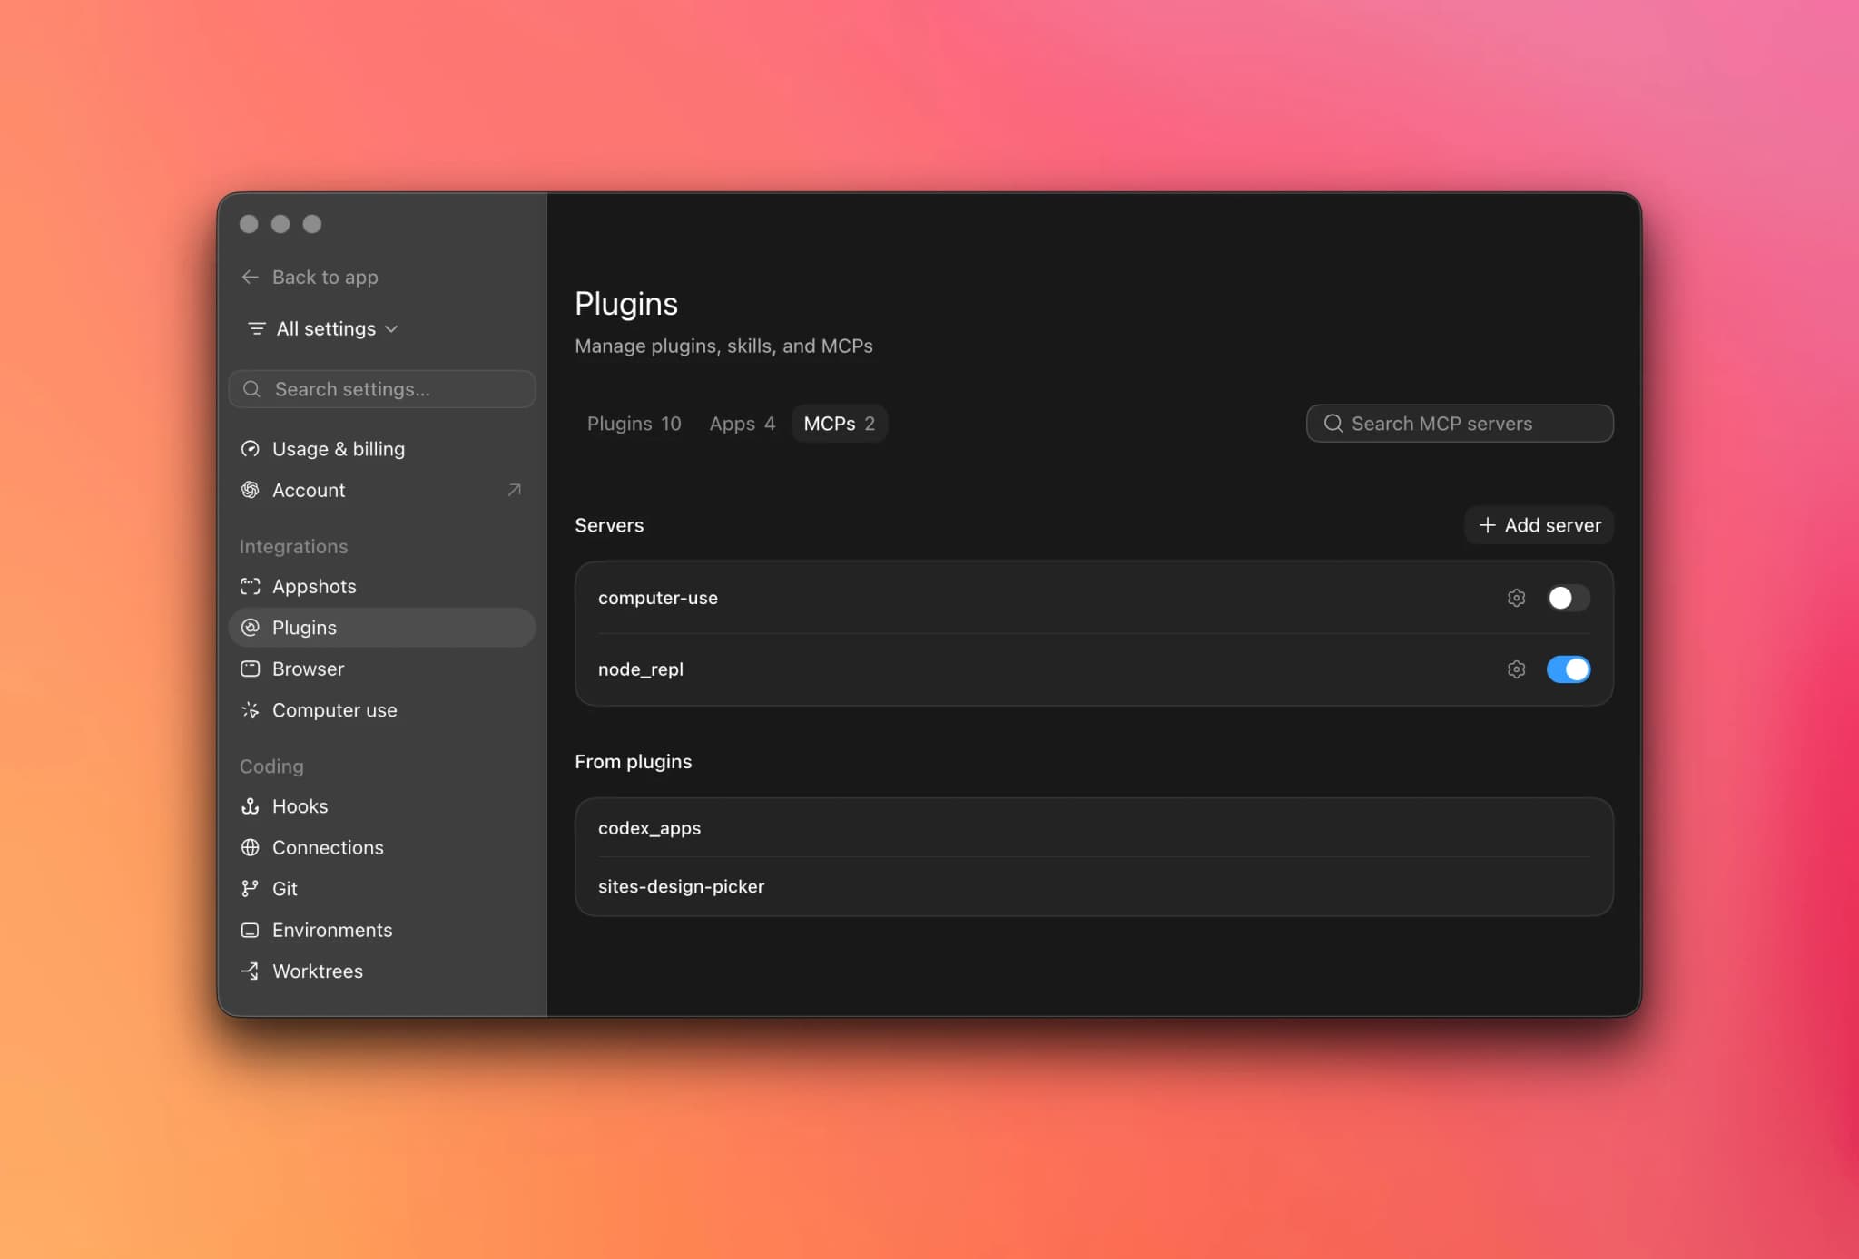
Task: Switch to the Apps 4 tab
Action: click(x=743, y=424)
